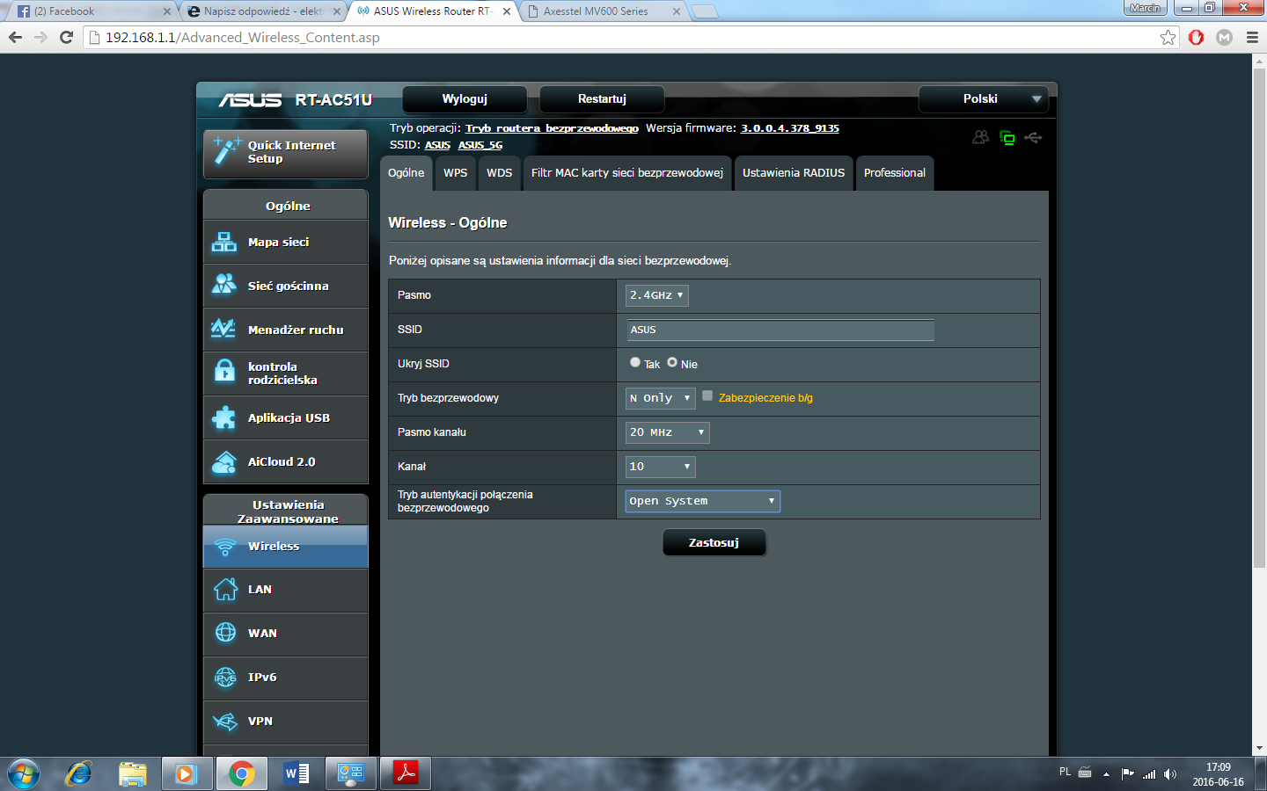Click the red Opera extension icon
This screenshot has width=1267, height=791.
click(x=1196, y=37)
